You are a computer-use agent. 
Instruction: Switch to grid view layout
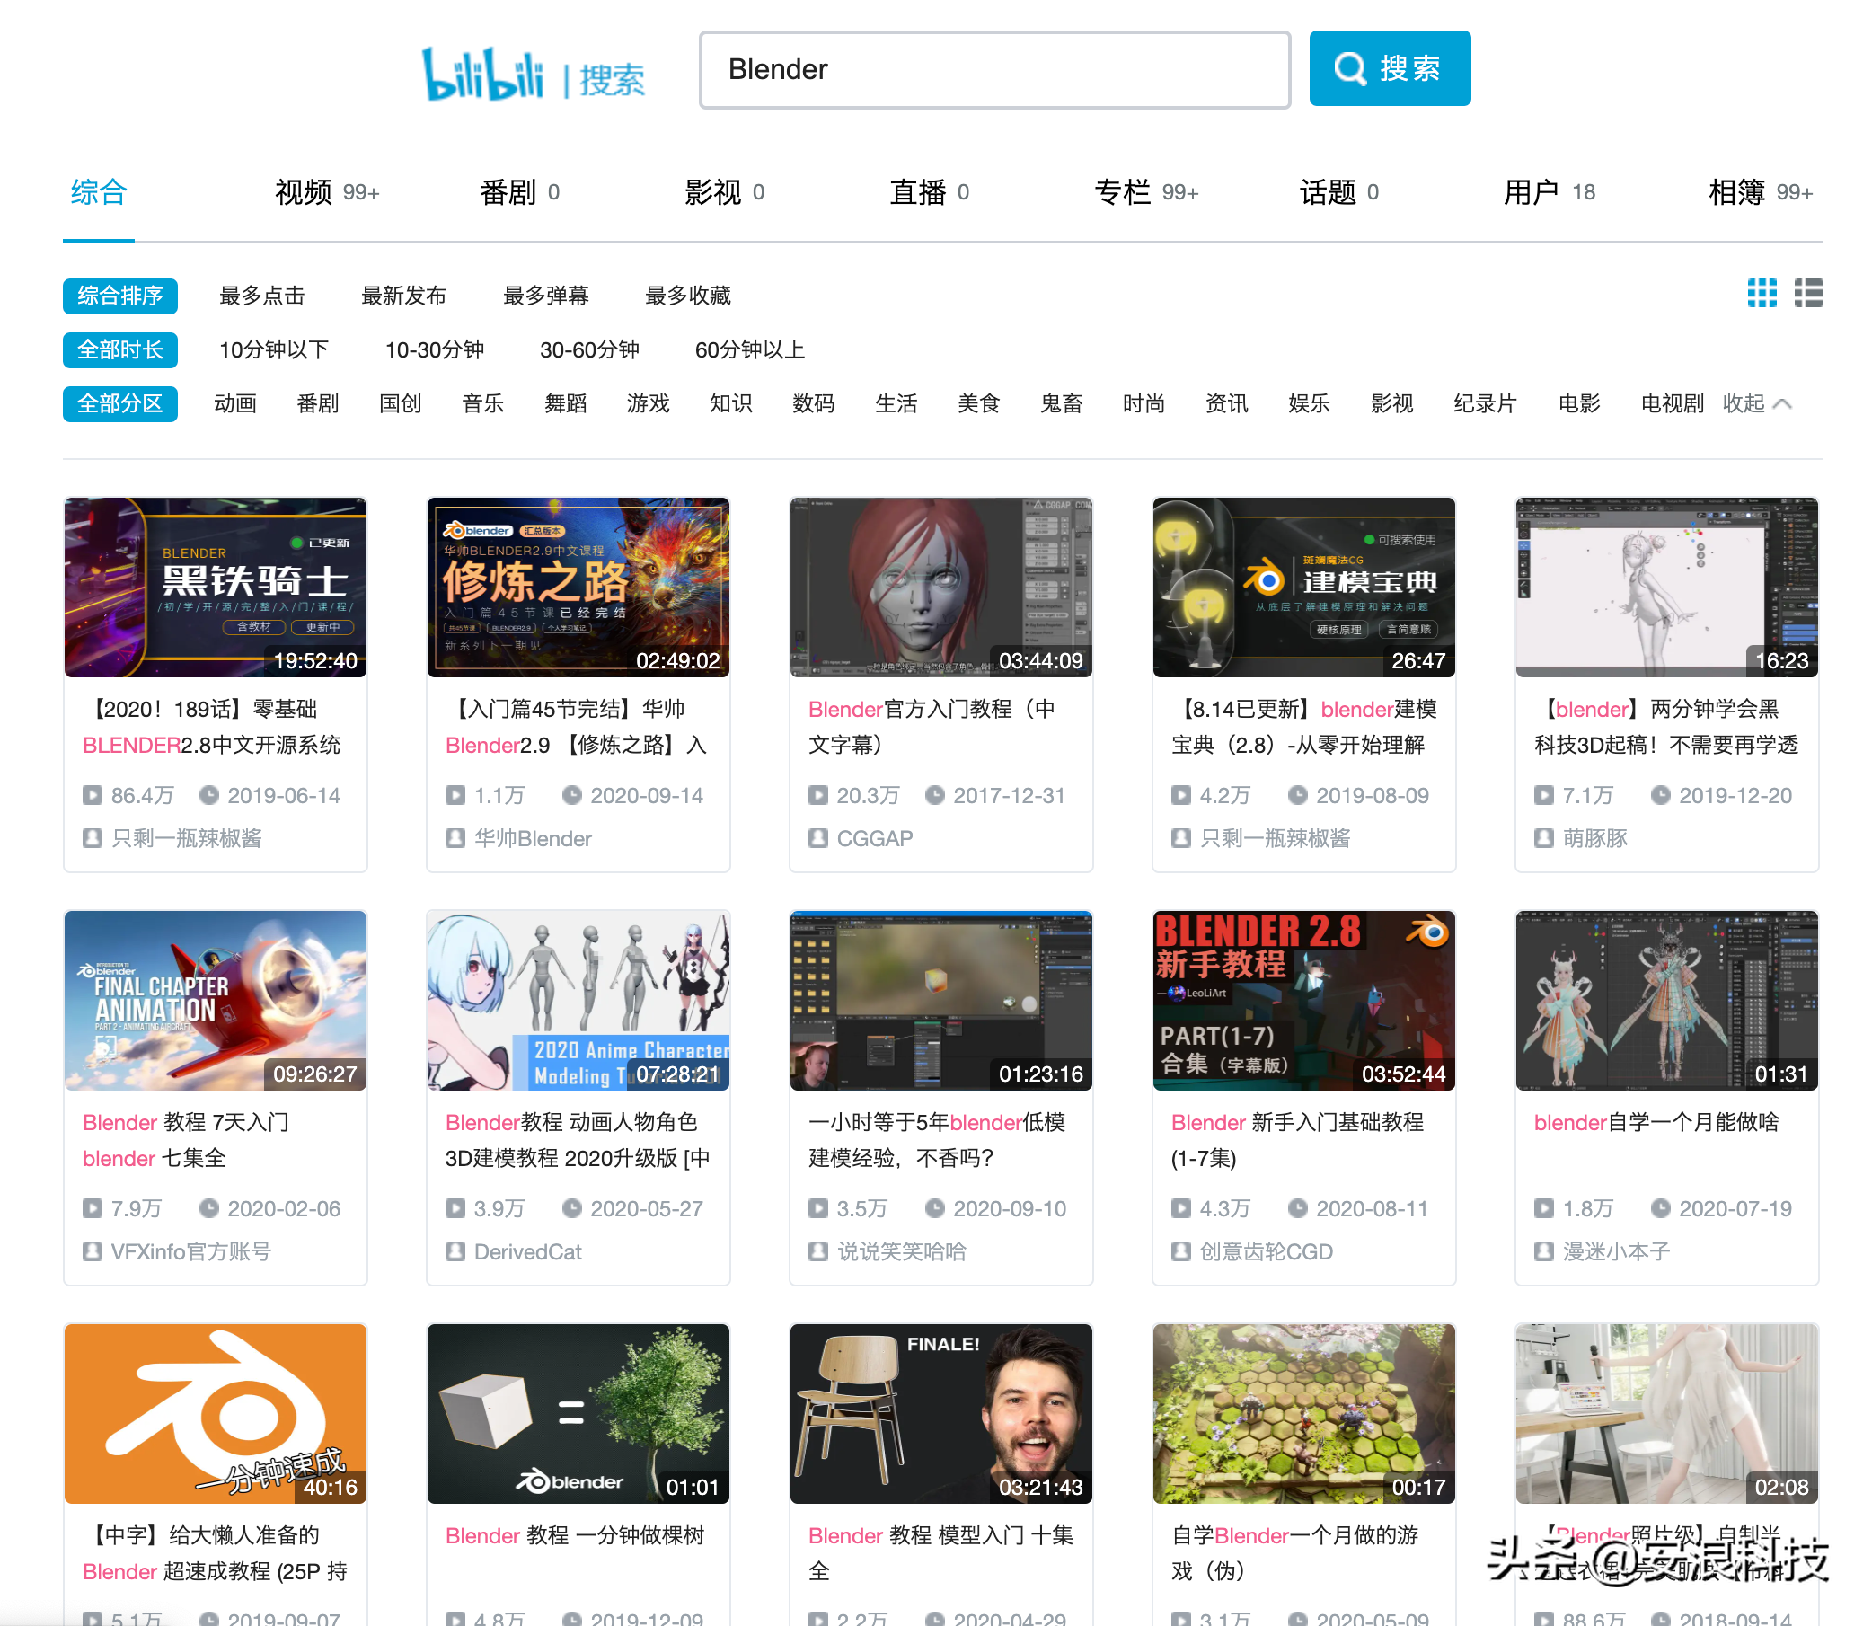pyautogui.click(x=1762, y=294)
